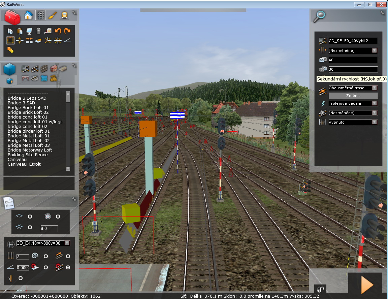Image resolution: width=388 pixels, height=299 pixels.
Task: Select the turntable track category icon
Action: (x=35, y=78)
